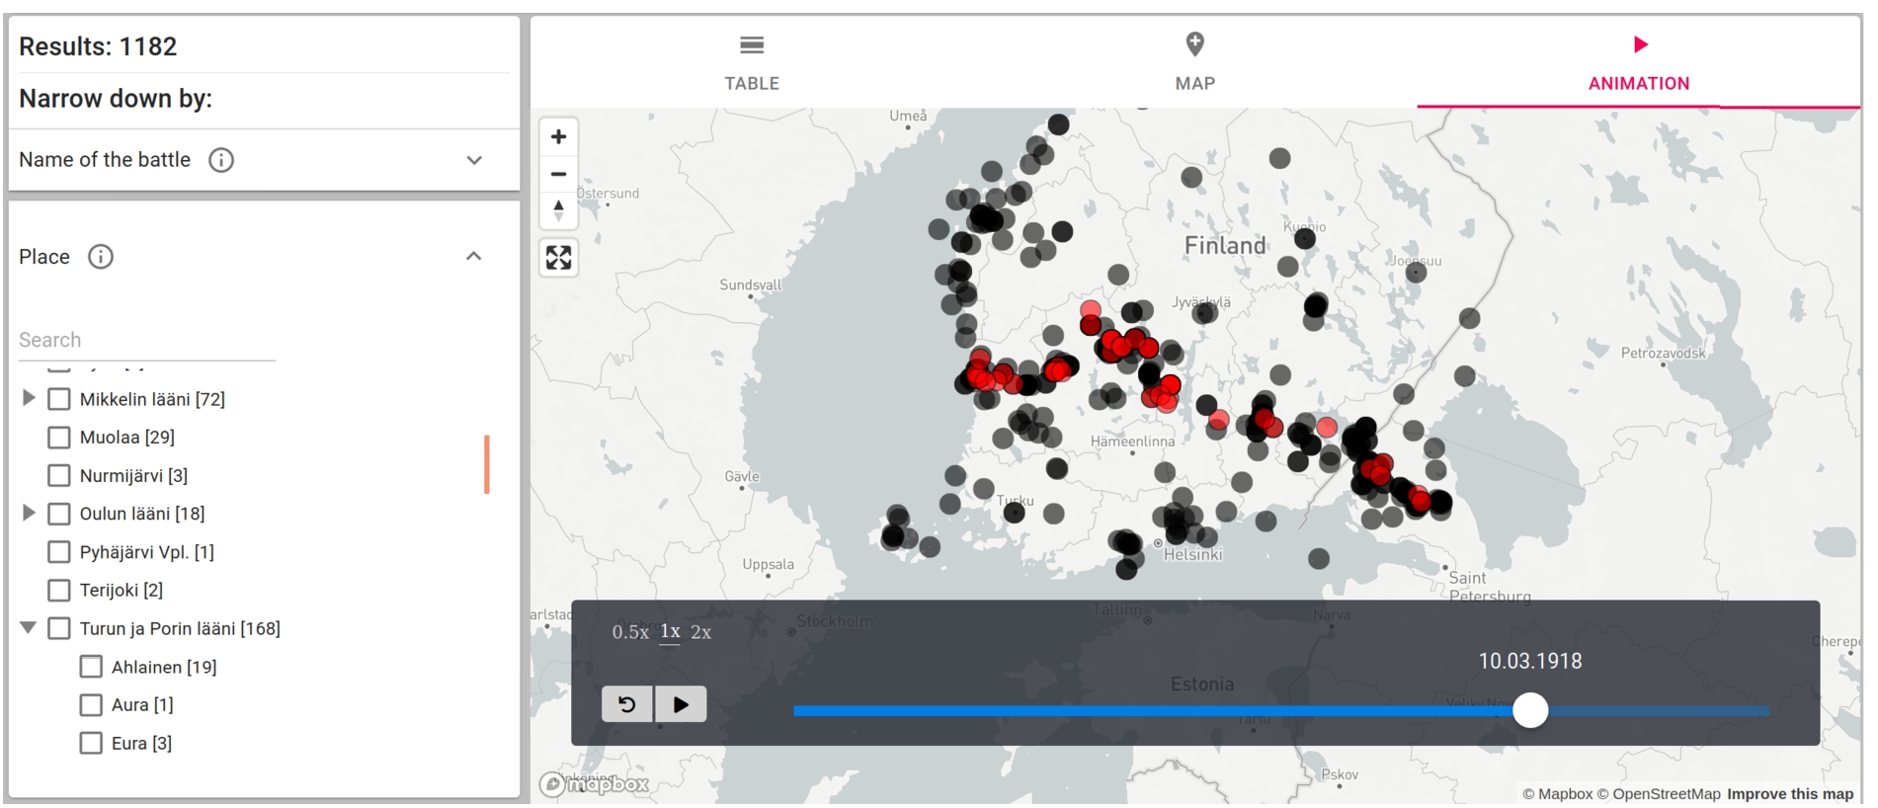Open the Mapbox logo link
The width and height of the screenshot is (1878, 808).
[x=594, y=784]
